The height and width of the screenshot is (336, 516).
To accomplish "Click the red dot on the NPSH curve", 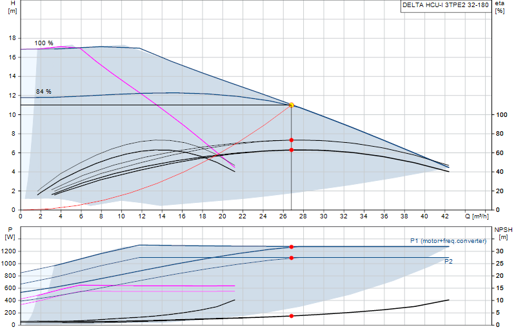I will pyautogui.click(x=292, y=316).
